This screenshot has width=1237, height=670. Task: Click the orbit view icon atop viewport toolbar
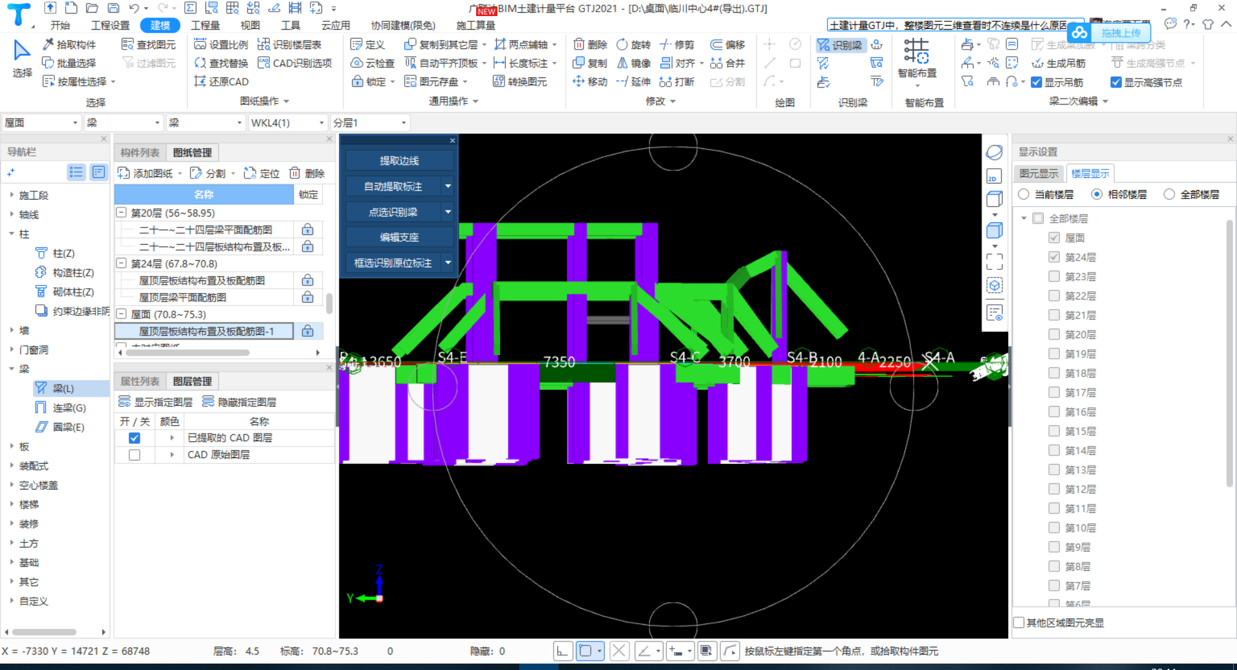click(994, 153)
